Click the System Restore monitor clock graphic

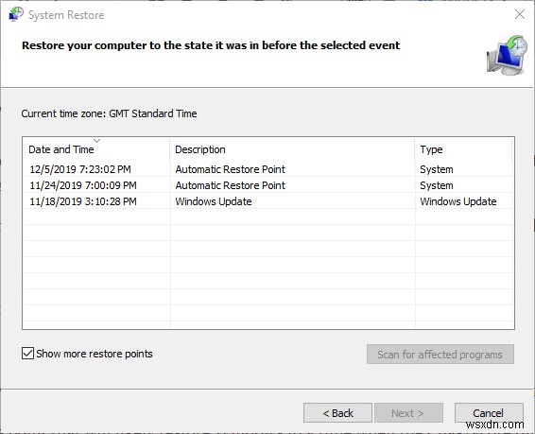click(507, 55)
